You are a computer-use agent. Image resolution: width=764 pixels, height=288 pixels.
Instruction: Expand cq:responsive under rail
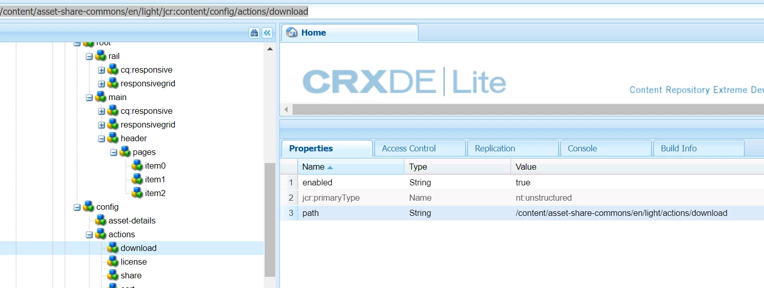(102, 70)
